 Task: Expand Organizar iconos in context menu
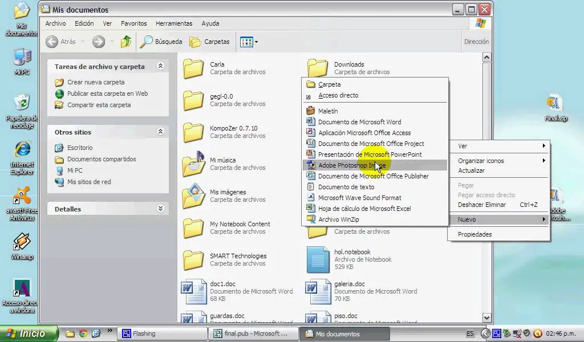498,161
